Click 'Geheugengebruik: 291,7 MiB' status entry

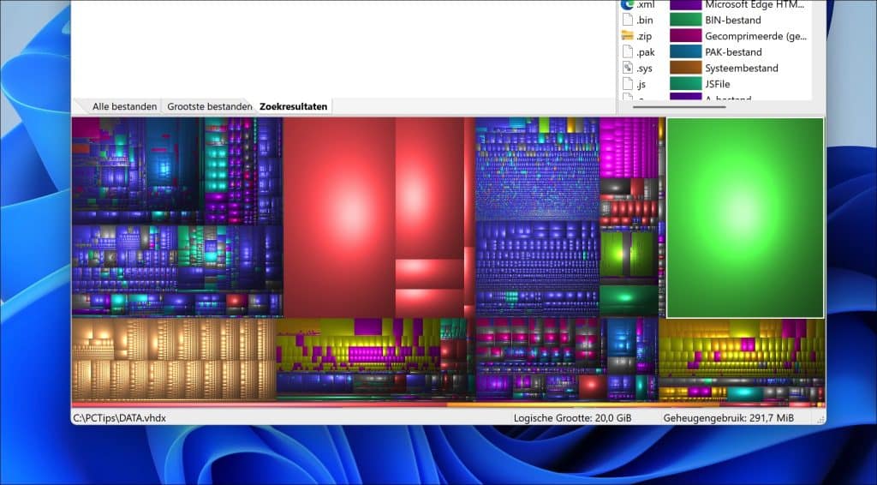728,418
